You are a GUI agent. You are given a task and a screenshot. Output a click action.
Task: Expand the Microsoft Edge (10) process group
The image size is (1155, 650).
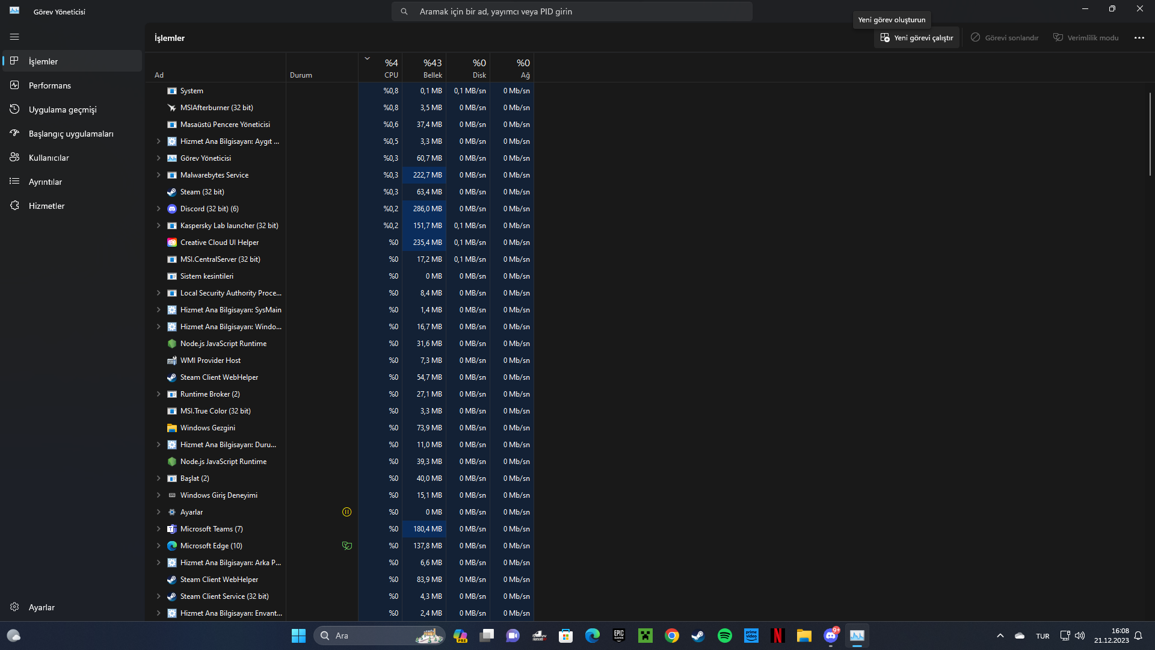click(158, 546)
